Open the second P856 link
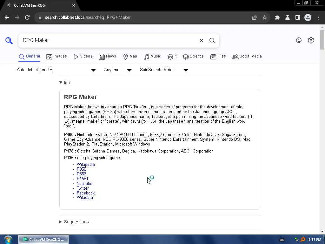The height and width of the screenshot is (244, 325). click(x=82, y=174)
